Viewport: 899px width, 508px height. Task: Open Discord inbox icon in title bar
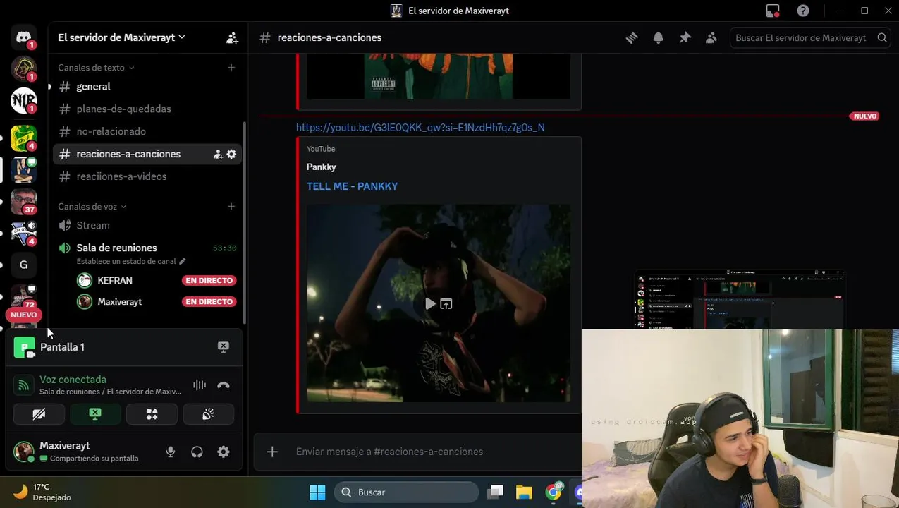coord(773,11)
